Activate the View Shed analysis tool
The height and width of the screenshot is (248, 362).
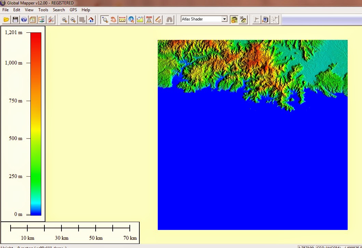(149, 19)
